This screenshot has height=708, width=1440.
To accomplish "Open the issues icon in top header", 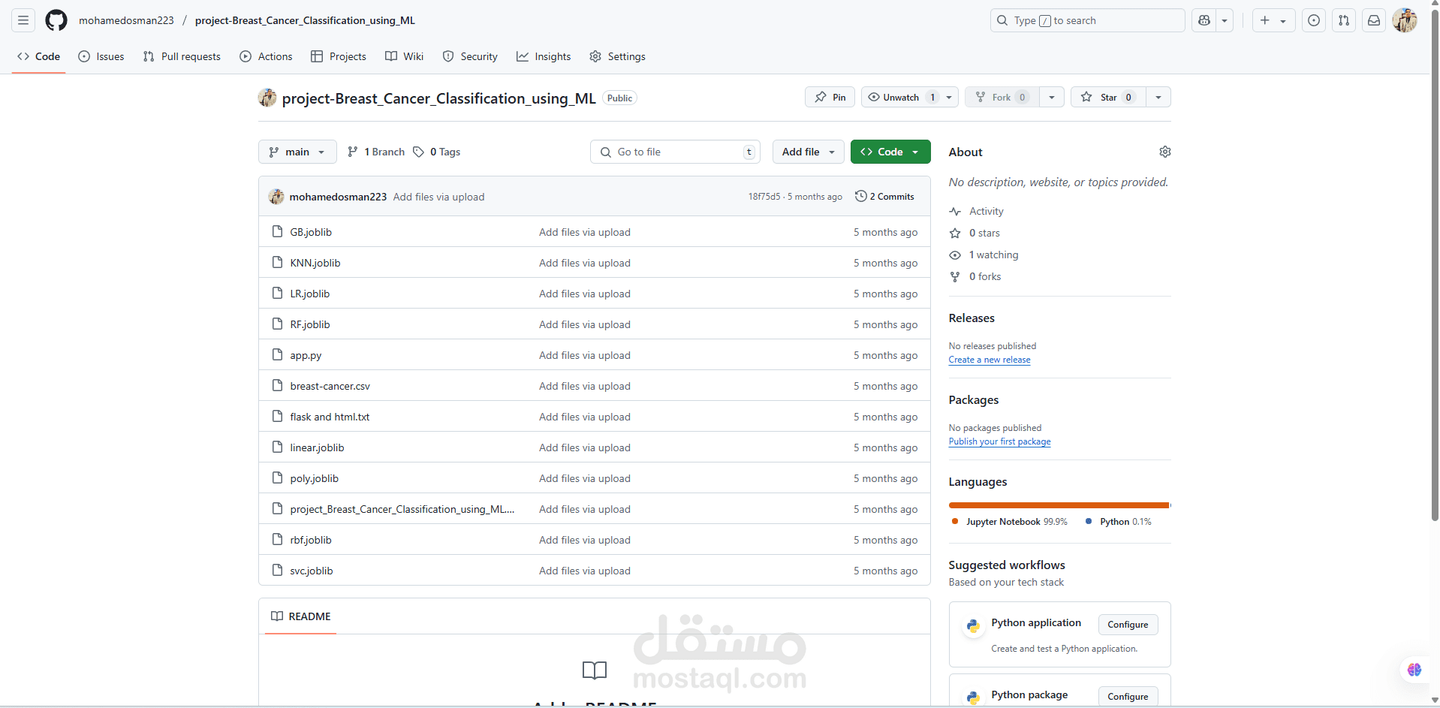I will [1314, 20].
